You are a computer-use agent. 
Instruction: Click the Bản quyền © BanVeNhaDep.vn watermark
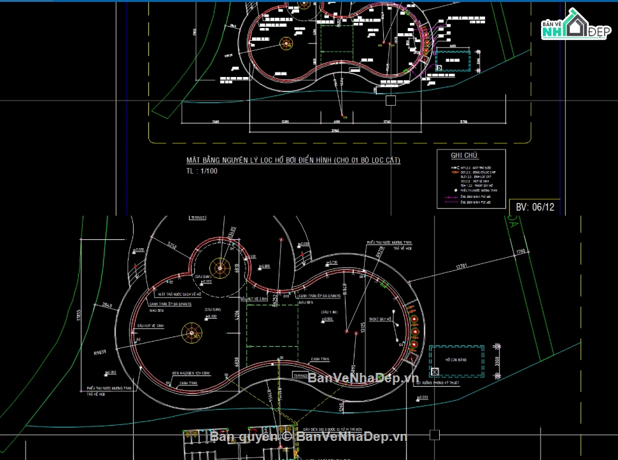[x=309, y=436]
